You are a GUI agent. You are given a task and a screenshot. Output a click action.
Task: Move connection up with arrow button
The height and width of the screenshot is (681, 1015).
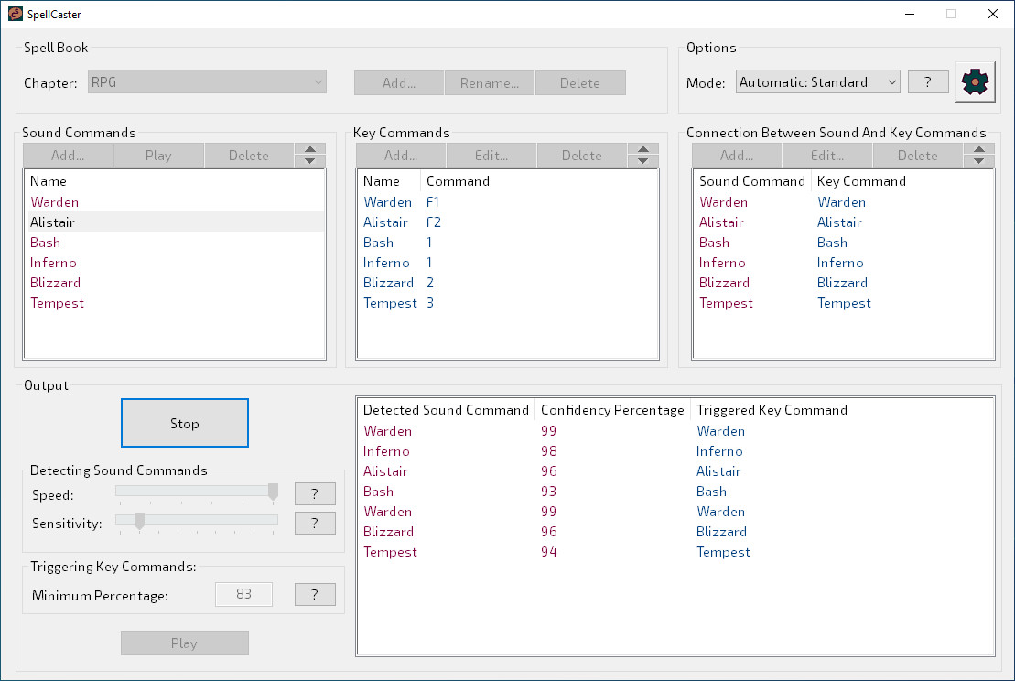978,150
